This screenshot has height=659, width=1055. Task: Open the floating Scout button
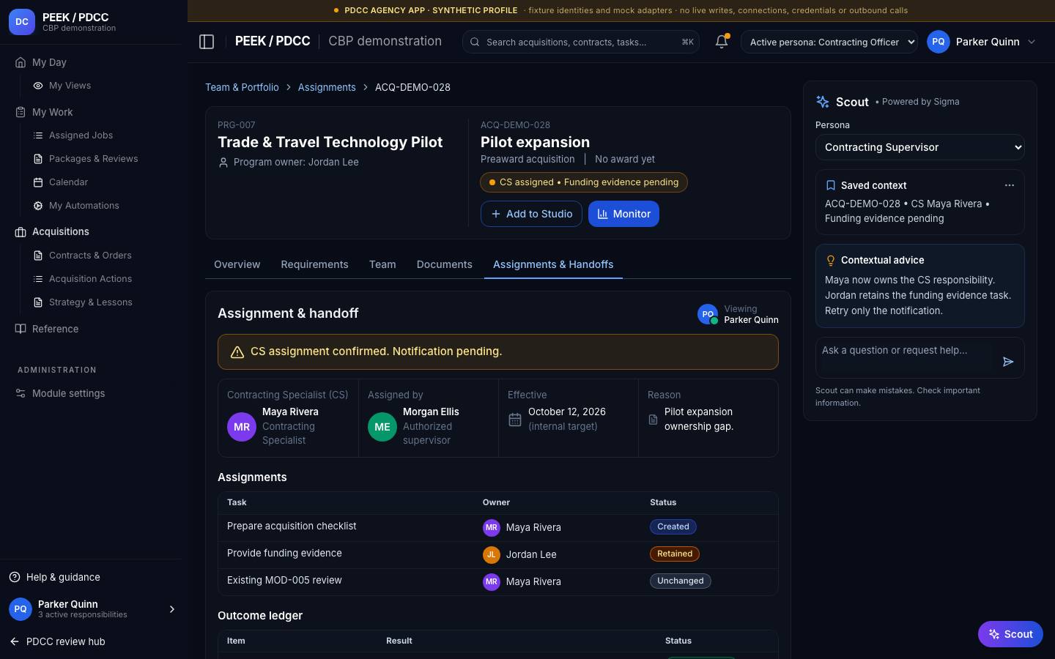coord(1010,634)
